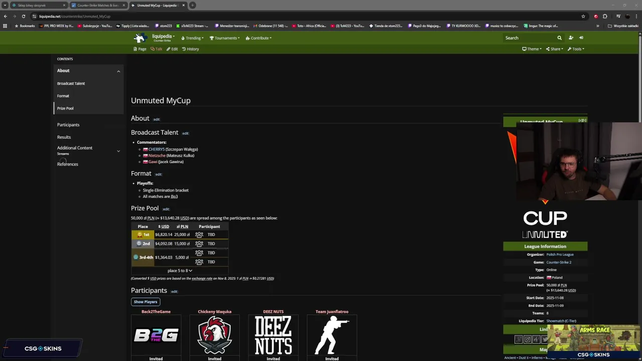This screenshot has height=361, width=642.
Task: Click the browser address bar URL
Action: pos(75,16)
